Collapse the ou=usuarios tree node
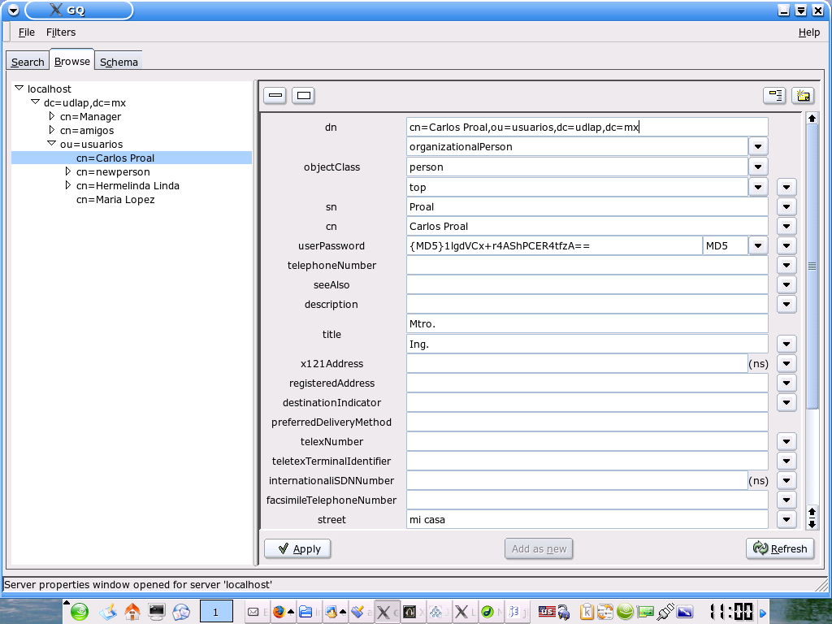The width and height of the screenshot is (832, 624). click(x=52, y=144)
